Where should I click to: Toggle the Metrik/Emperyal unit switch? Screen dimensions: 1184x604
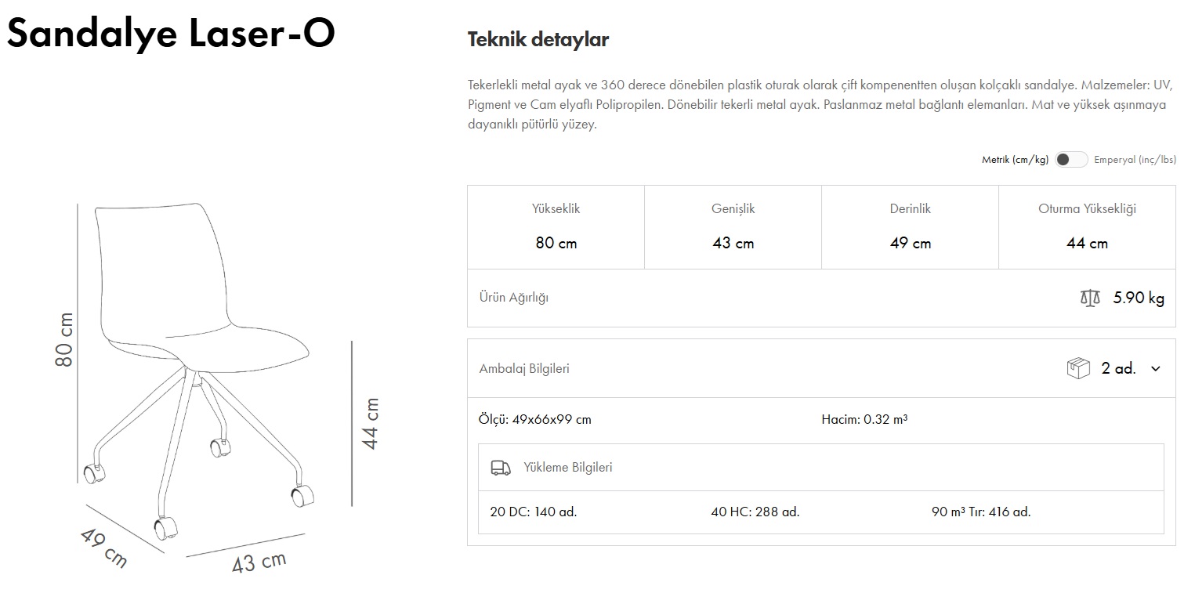point(1070,160)
